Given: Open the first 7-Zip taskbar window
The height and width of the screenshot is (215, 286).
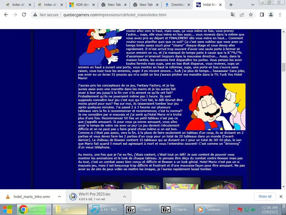Looking at the screenshot, I should [141, 209].
